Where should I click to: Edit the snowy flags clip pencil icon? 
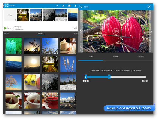coord(66,20)
